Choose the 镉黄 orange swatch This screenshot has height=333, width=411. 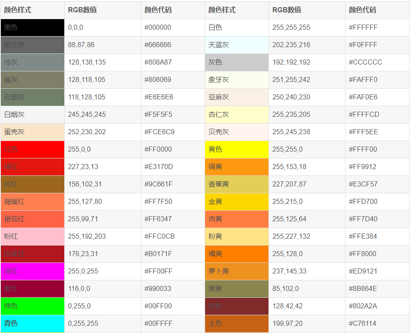237,167
